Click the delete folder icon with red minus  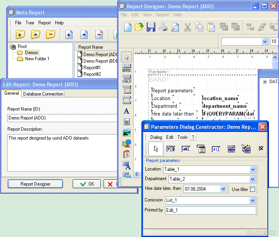point(51,35)
